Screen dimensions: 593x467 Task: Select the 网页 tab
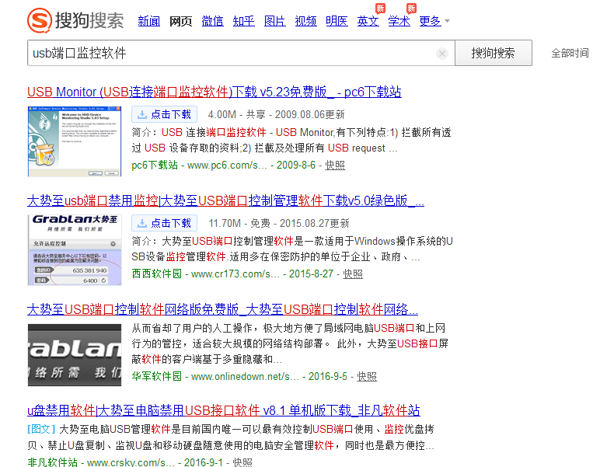point(181,21)
